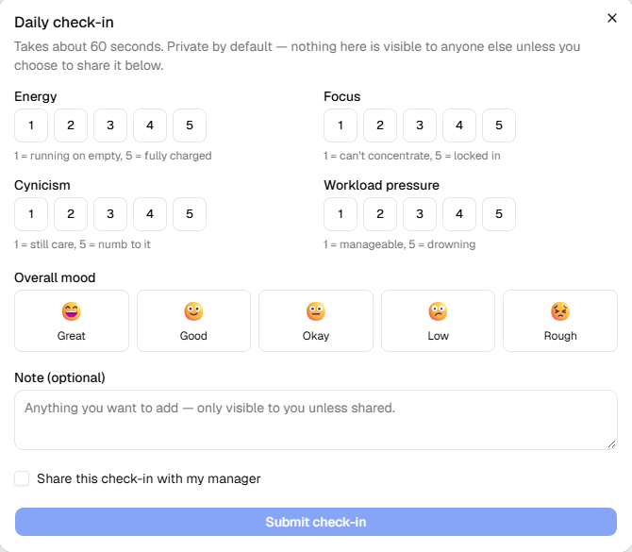Set Cynicism rating to 4
Viewport: 632px width, 552px height.
tap(150, 214)
